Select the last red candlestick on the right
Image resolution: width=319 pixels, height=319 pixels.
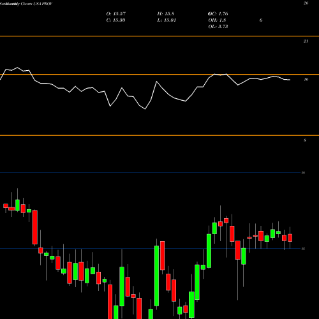click(290, 238)
